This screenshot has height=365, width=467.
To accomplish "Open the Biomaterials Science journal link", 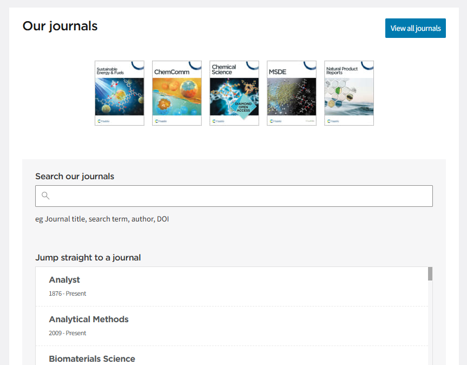I will pos(92,359).
